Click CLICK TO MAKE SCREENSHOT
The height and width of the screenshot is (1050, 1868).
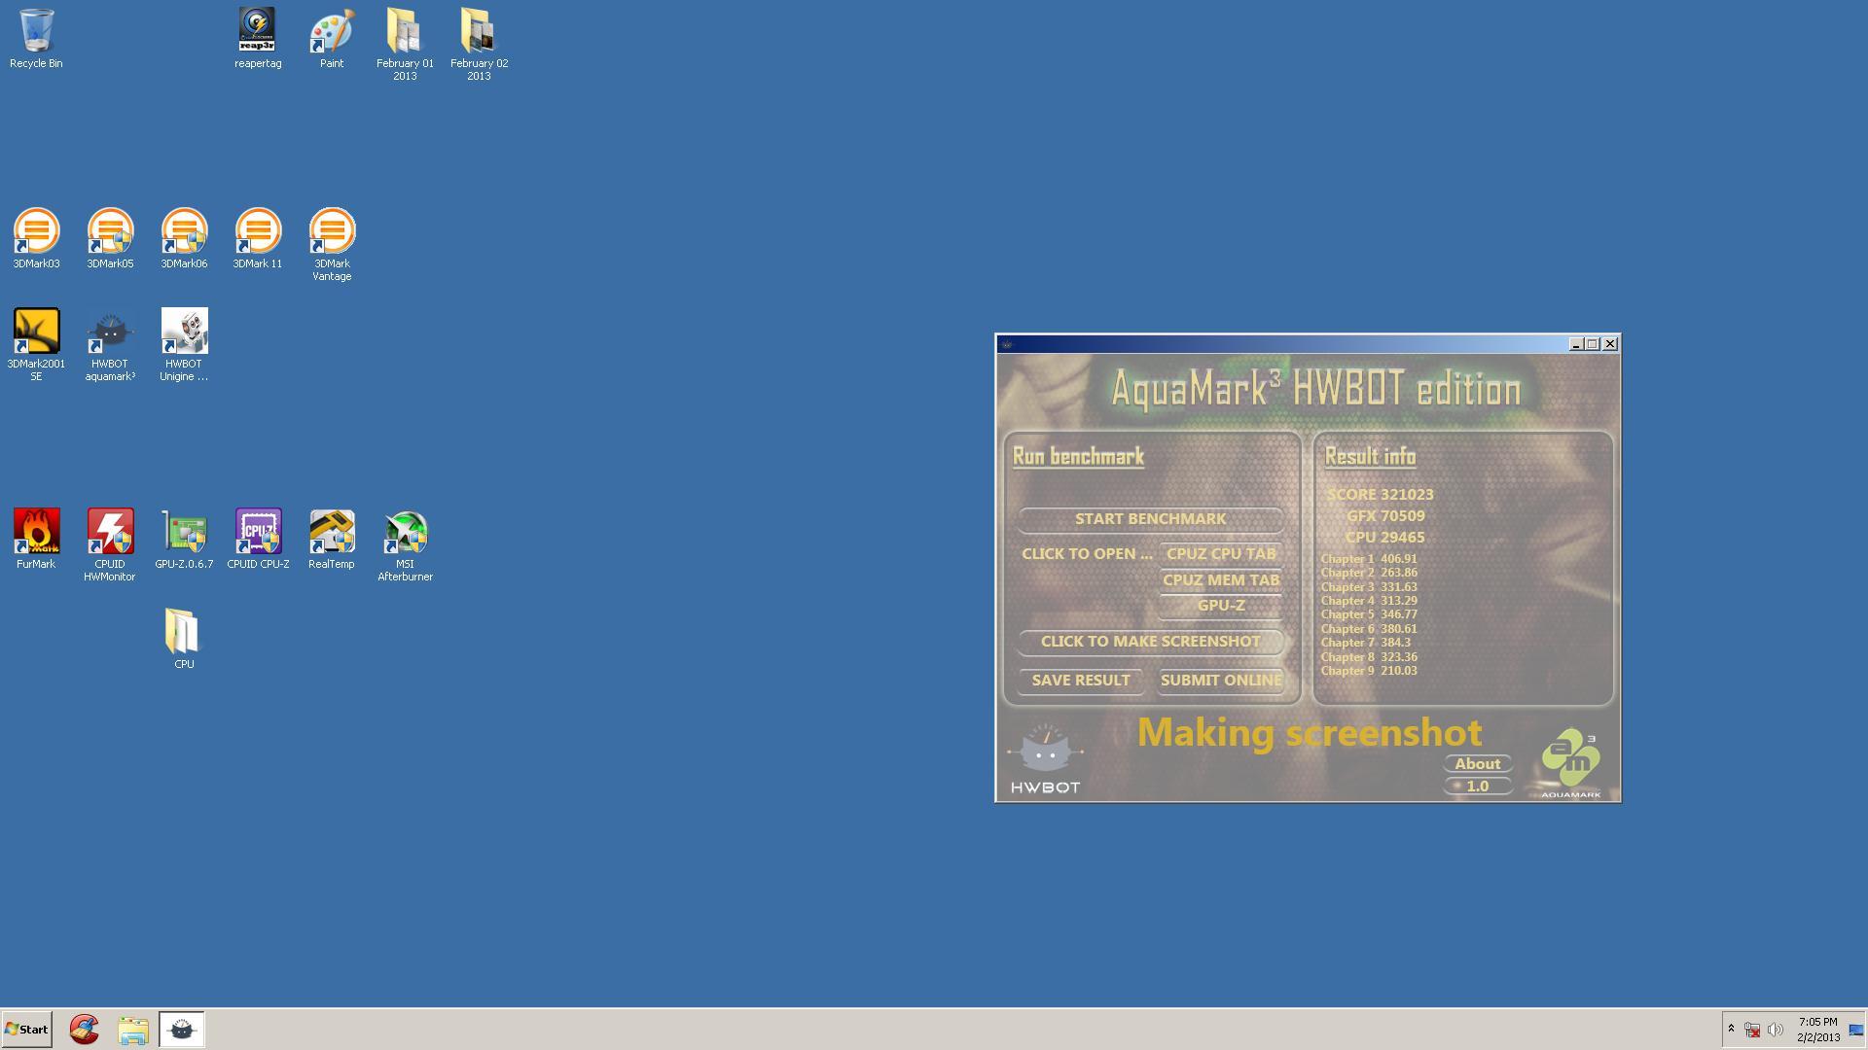(x=1150, y=641)
